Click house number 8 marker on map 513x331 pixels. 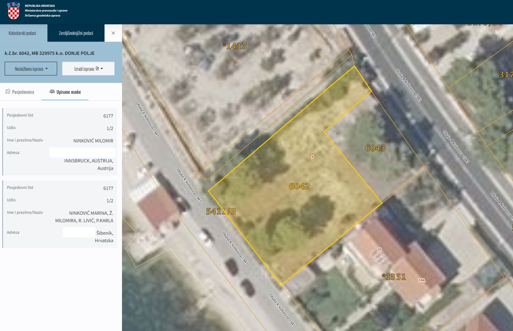click(x=312, y=157)
